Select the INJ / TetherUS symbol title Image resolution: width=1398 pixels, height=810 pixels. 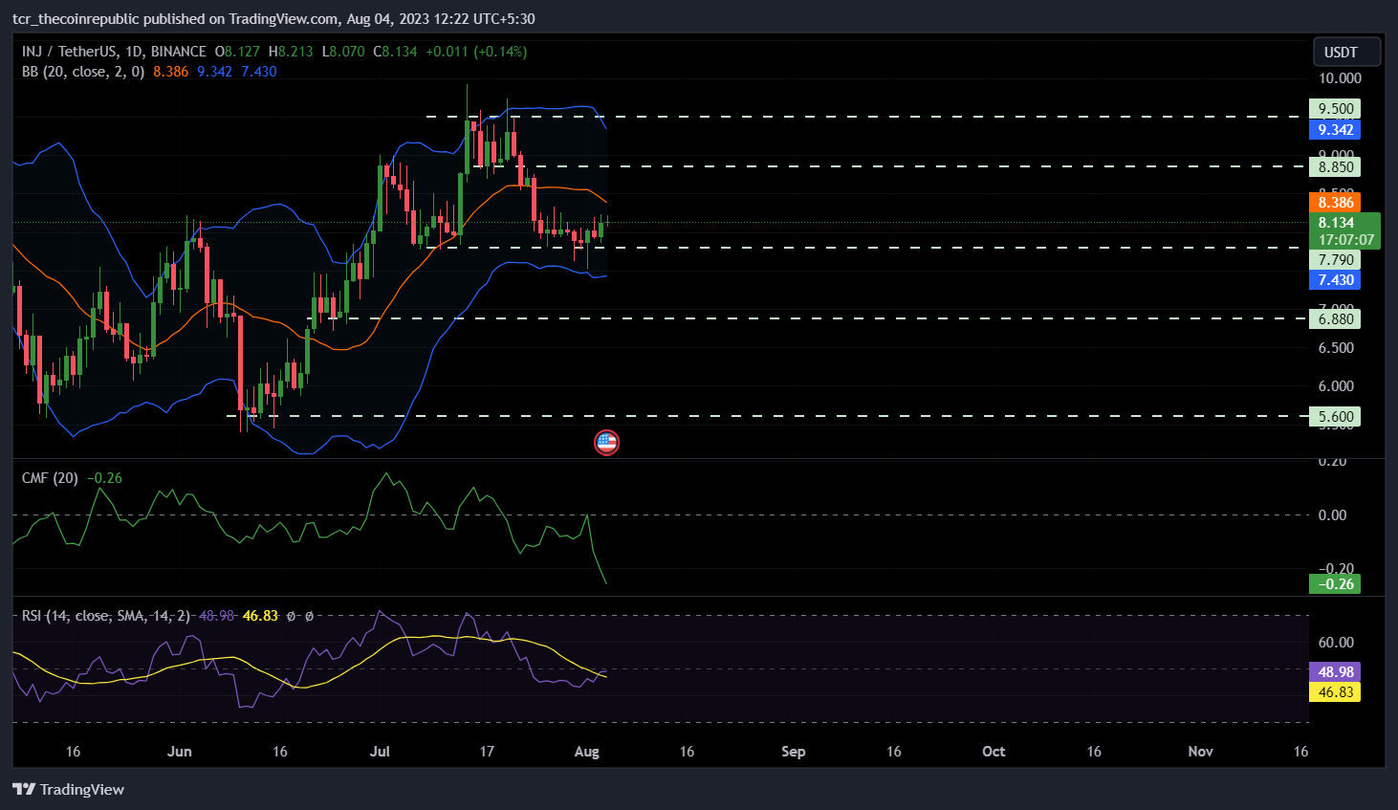(114, 52)
